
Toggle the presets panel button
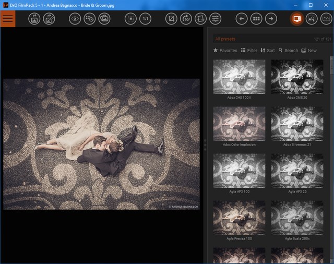[x=296, y=19]
